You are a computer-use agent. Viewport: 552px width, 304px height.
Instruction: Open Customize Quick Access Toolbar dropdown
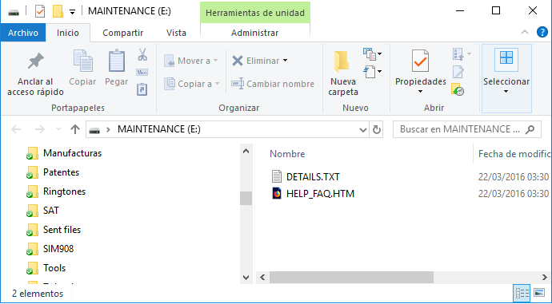(72, 12)
